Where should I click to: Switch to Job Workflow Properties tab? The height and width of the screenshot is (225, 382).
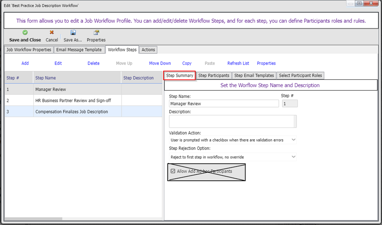29,50
